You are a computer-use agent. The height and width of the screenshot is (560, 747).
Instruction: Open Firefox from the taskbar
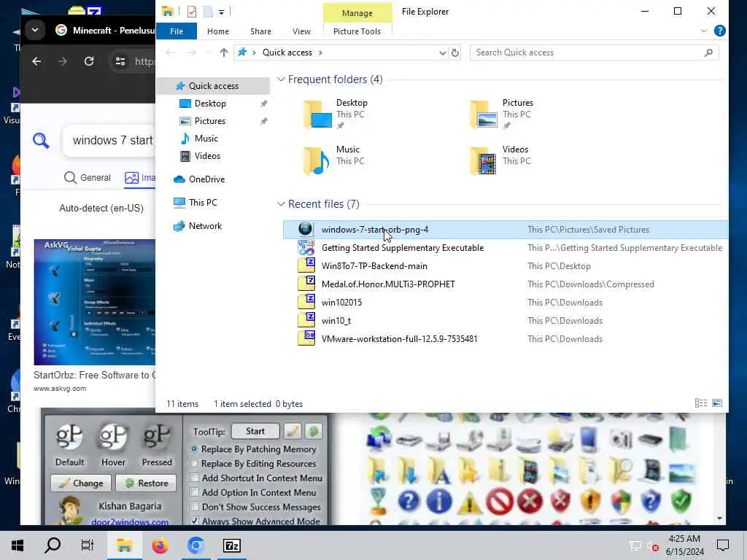point(160,545)
